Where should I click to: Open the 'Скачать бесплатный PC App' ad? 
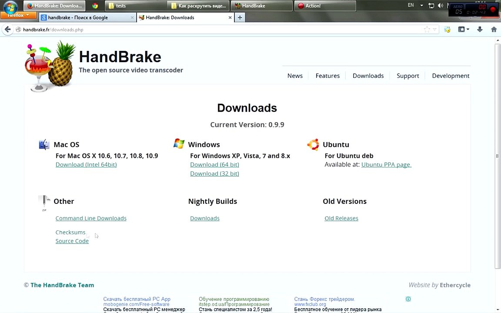click(137, 299)
